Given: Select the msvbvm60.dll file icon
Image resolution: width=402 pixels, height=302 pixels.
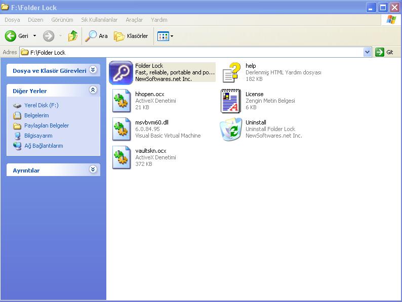Looking at the screenshot, I should pyautogui.click(x=122, y=129).
